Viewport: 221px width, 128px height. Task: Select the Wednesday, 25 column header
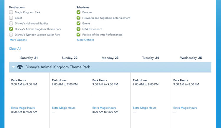coord(191,58)
